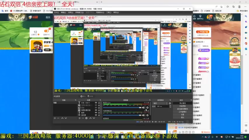Open Edge sidebar games icon
249x140 pixels.
pos(246,38)
